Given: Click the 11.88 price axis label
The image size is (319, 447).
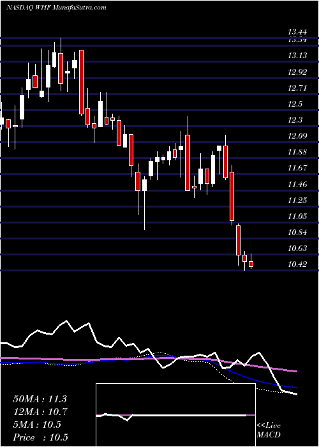Looking at the screenshot, I should tap(297, 152).
